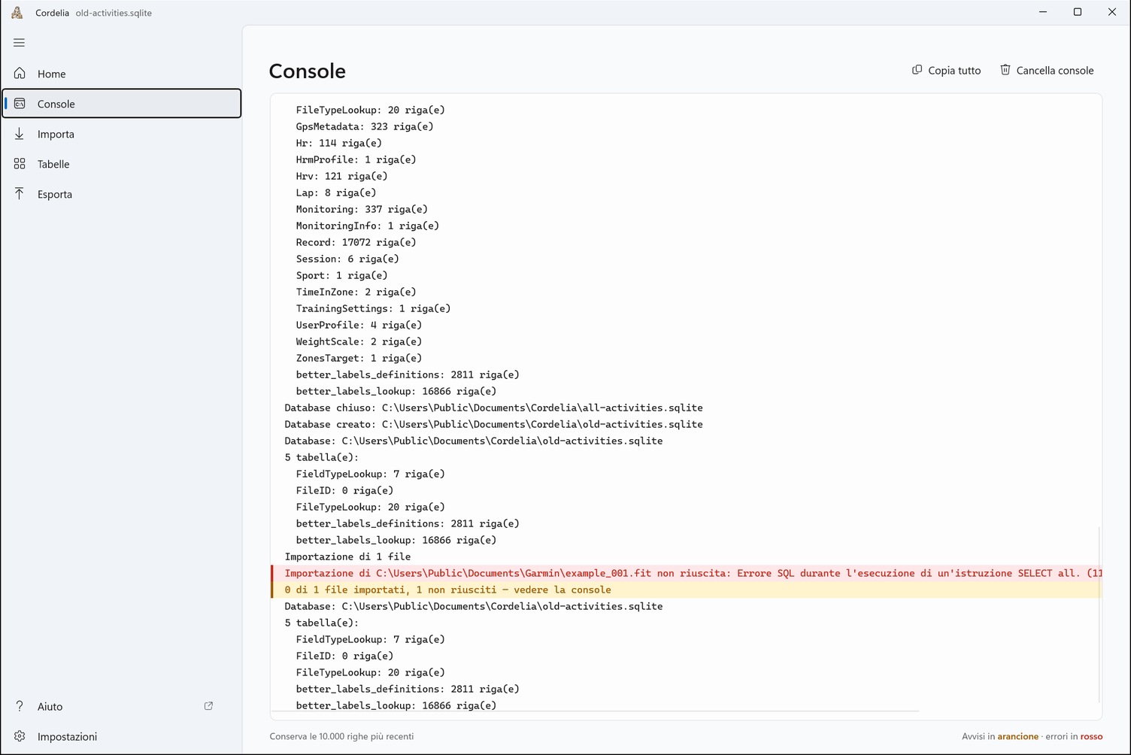The width and height of the screenshot is (1131, 755).
Task: Click the console horizontal scrollbar
Action: point(595,711)
